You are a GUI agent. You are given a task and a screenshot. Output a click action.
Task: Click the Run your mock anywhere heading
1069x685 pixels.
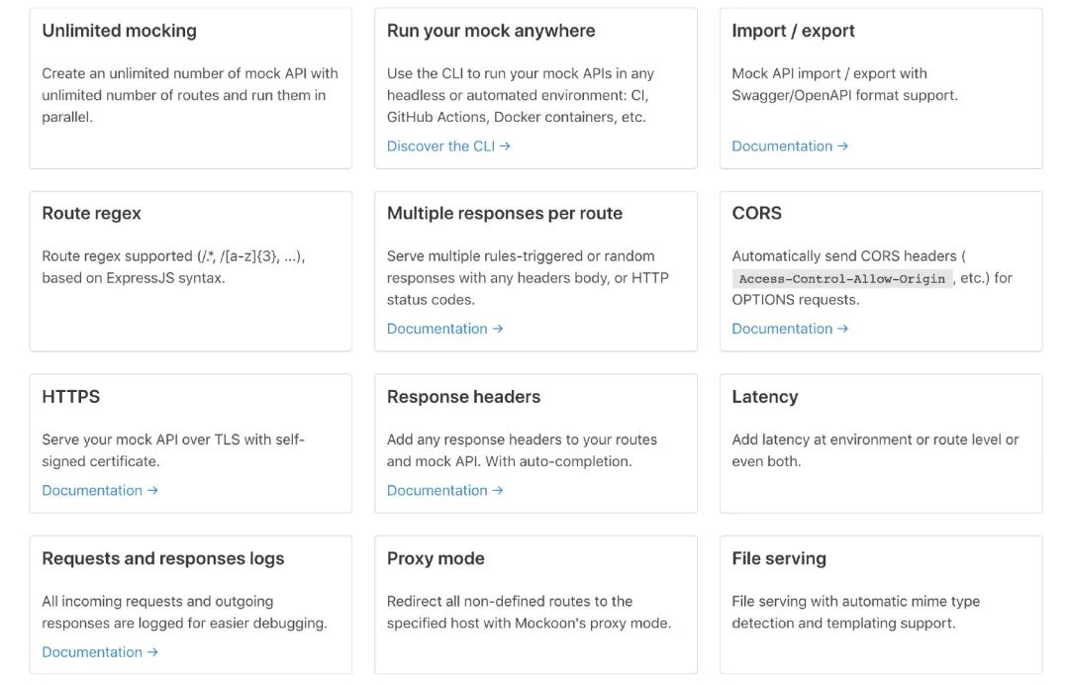(x=491, y=31)
